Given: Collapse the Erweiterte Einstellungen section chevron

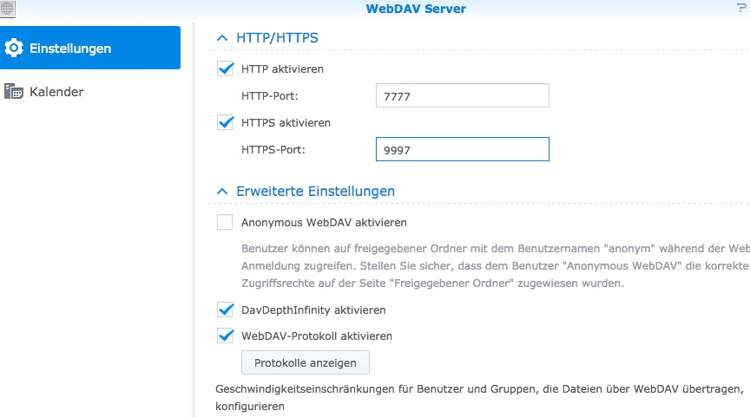Looking at the screenshot, I should pos(221,191).
